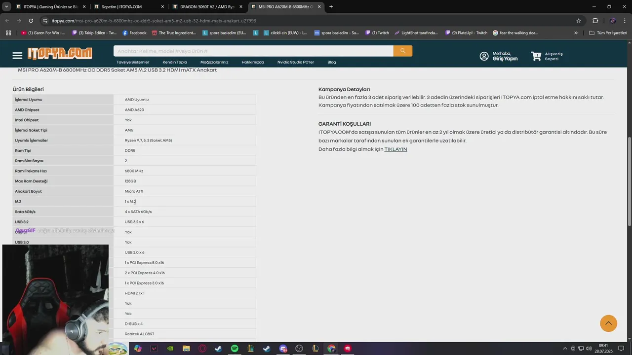The image size is (632, 355).
Task: Open the Blog menu item
Action: coord(332,62)
